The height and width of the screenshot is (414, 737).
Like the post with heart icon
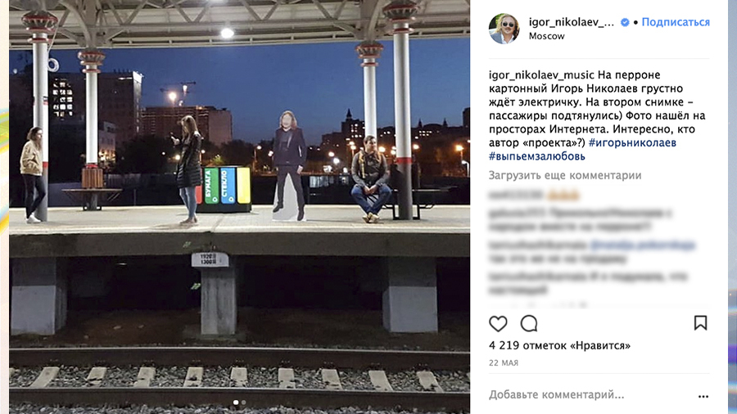tap(498, 323)
